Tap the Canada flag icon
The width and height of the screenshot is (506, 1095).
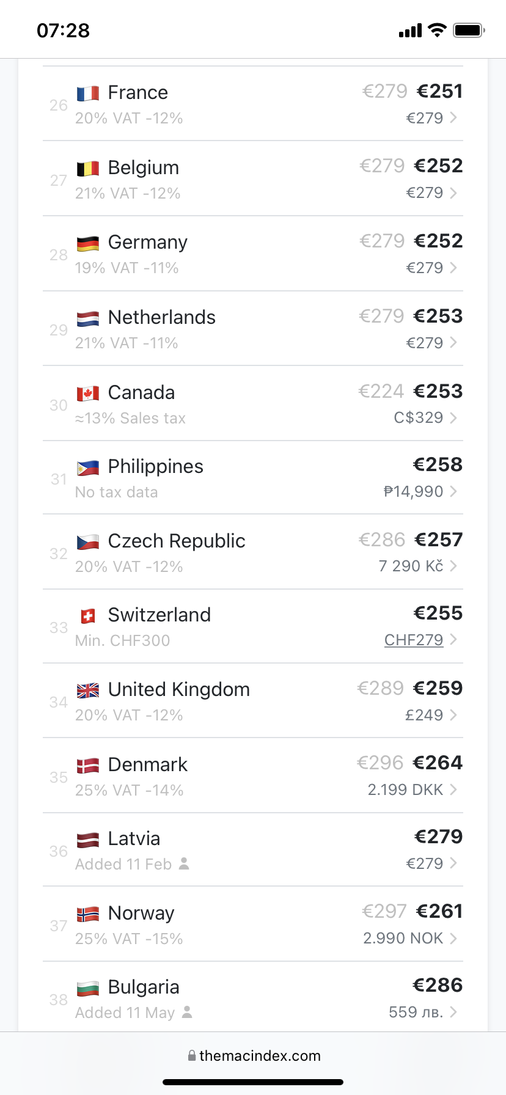(x=88, y=394)
